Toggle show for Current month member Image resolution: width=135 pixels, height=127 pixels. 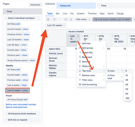click(x=26, y=29)
